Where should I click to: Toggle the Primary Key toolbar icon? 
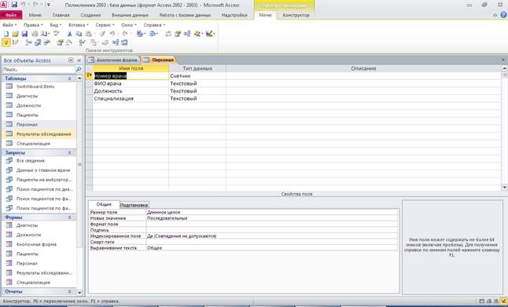click(6, 42)
